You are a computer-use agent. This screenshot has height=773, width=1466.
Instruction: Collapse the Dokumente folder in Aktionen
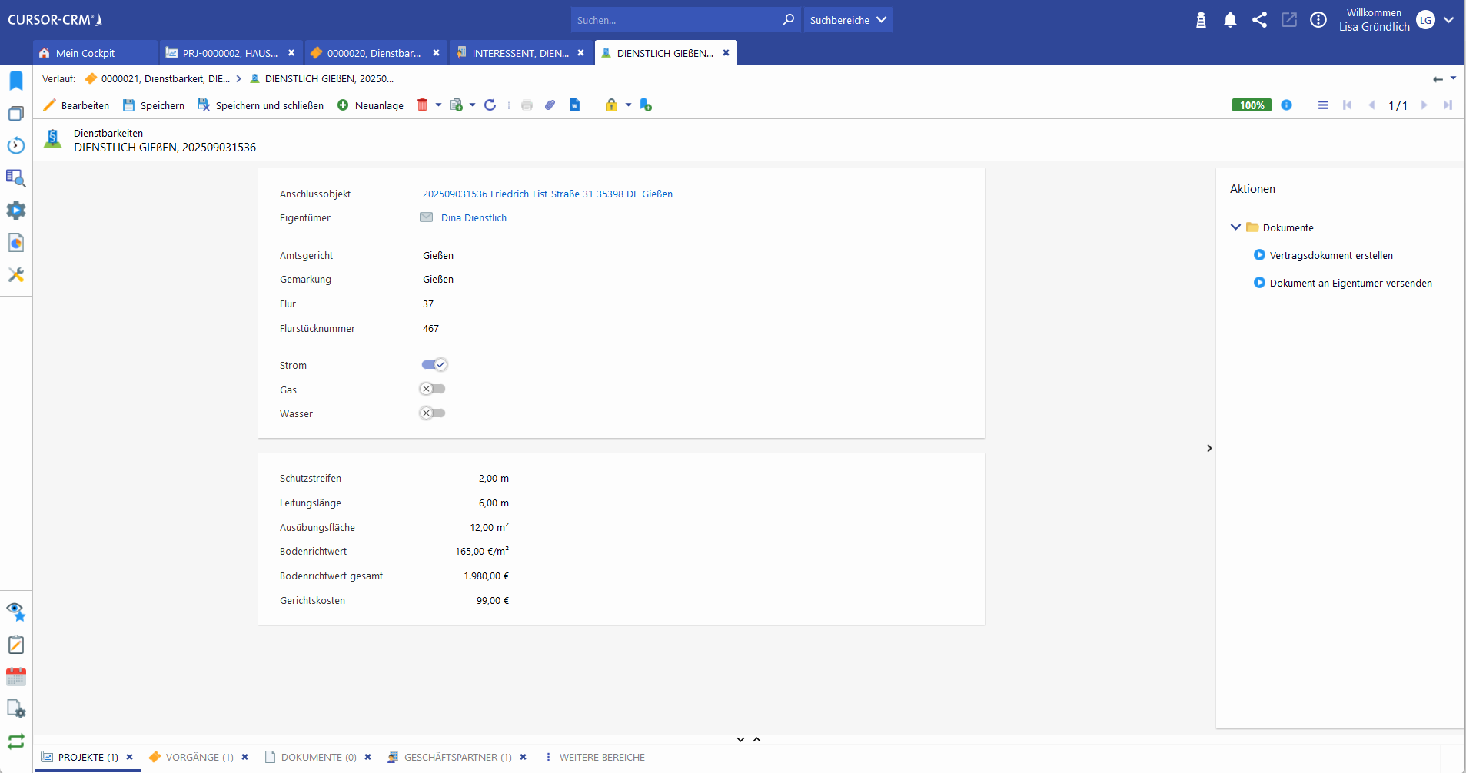click(1235, 227)
